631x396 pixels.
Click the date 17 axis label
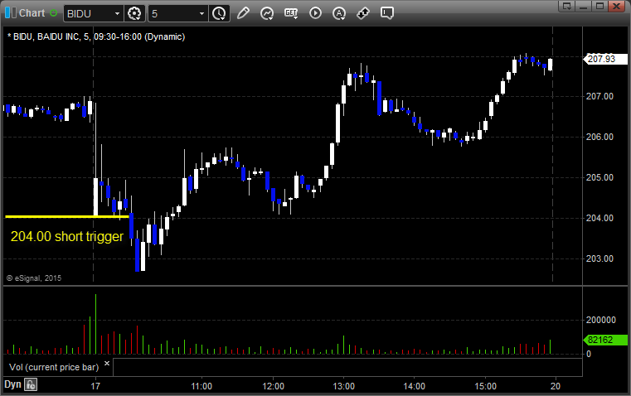click(x=95, y=386)
